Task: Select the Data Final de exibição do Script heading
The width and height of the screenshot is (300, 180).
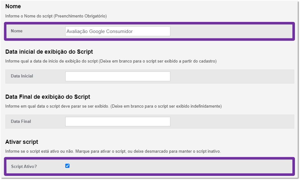Action: coord(48,97)
